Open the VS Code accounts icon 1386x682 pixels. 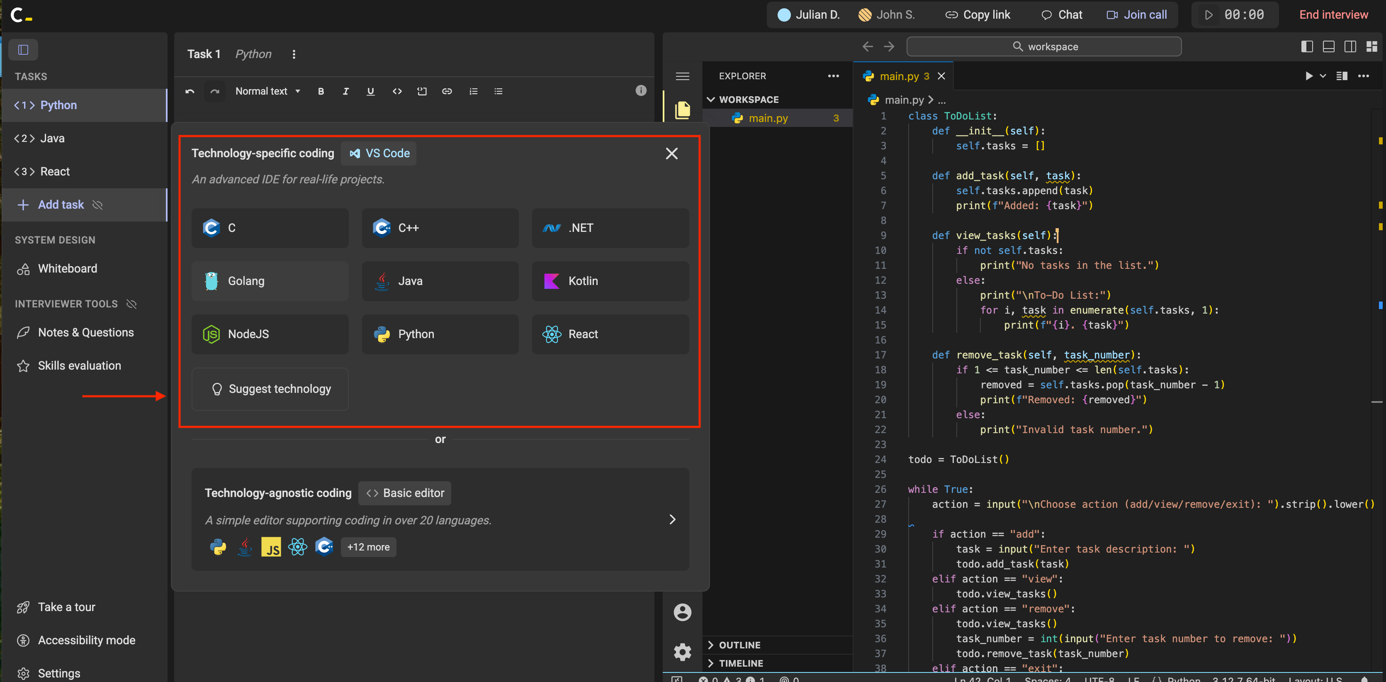coord(682,612)
